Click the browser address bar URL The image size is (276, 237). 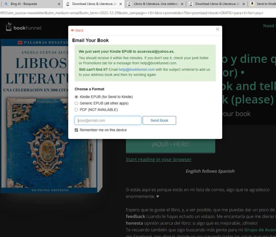coord(132,13)
